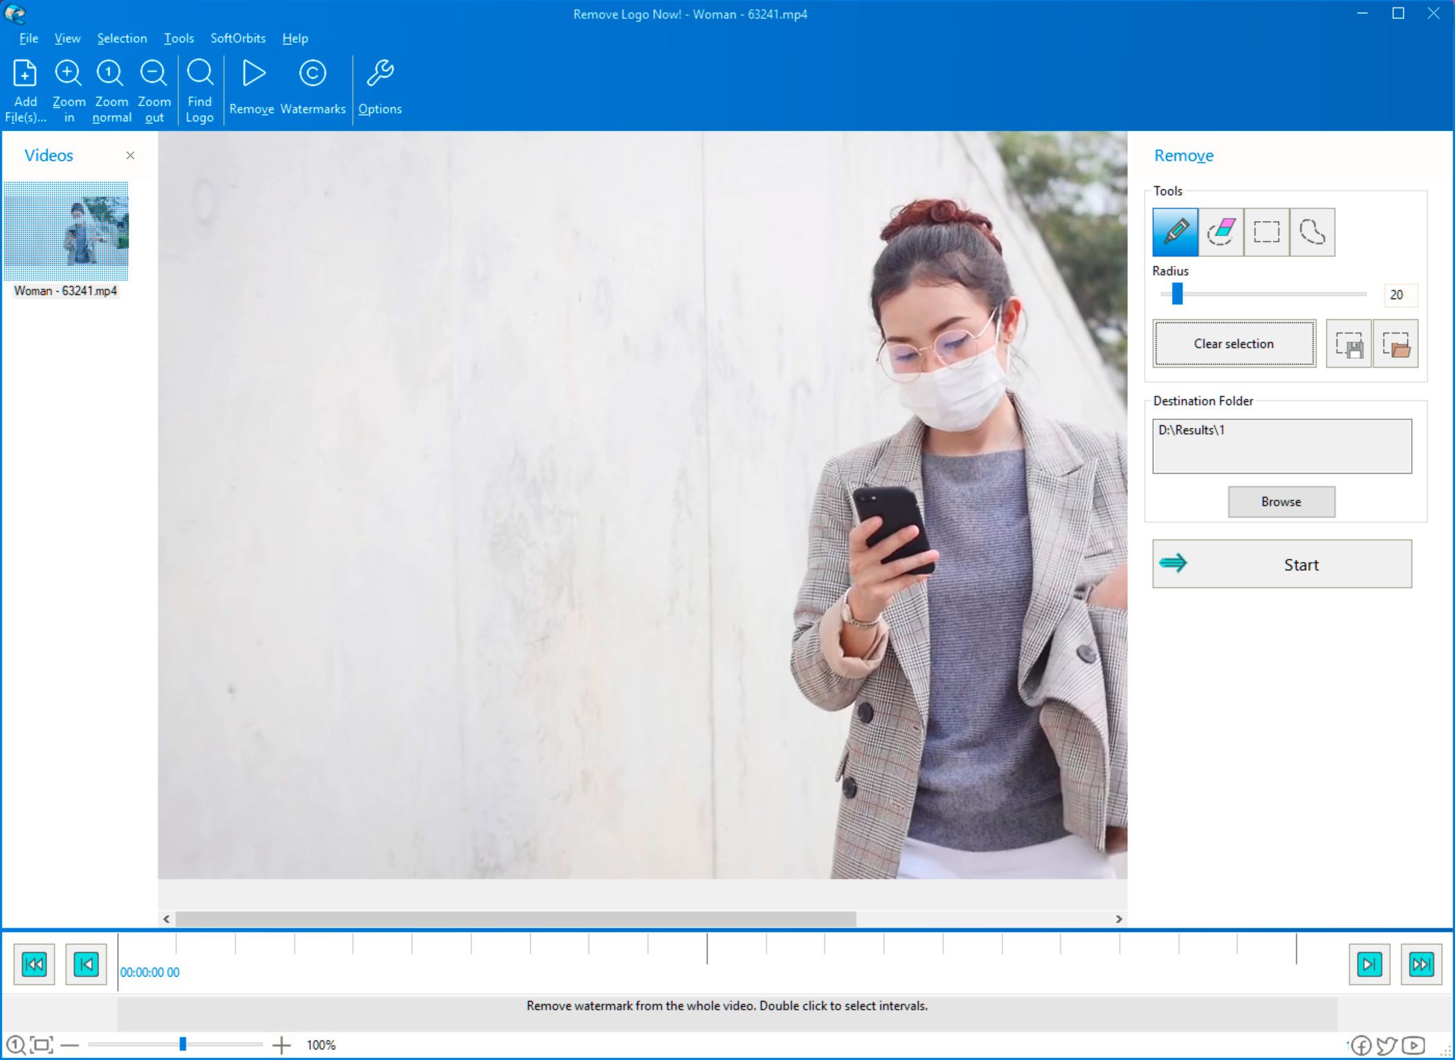Click the Remove panel heading

click(x=1183, y=156)
